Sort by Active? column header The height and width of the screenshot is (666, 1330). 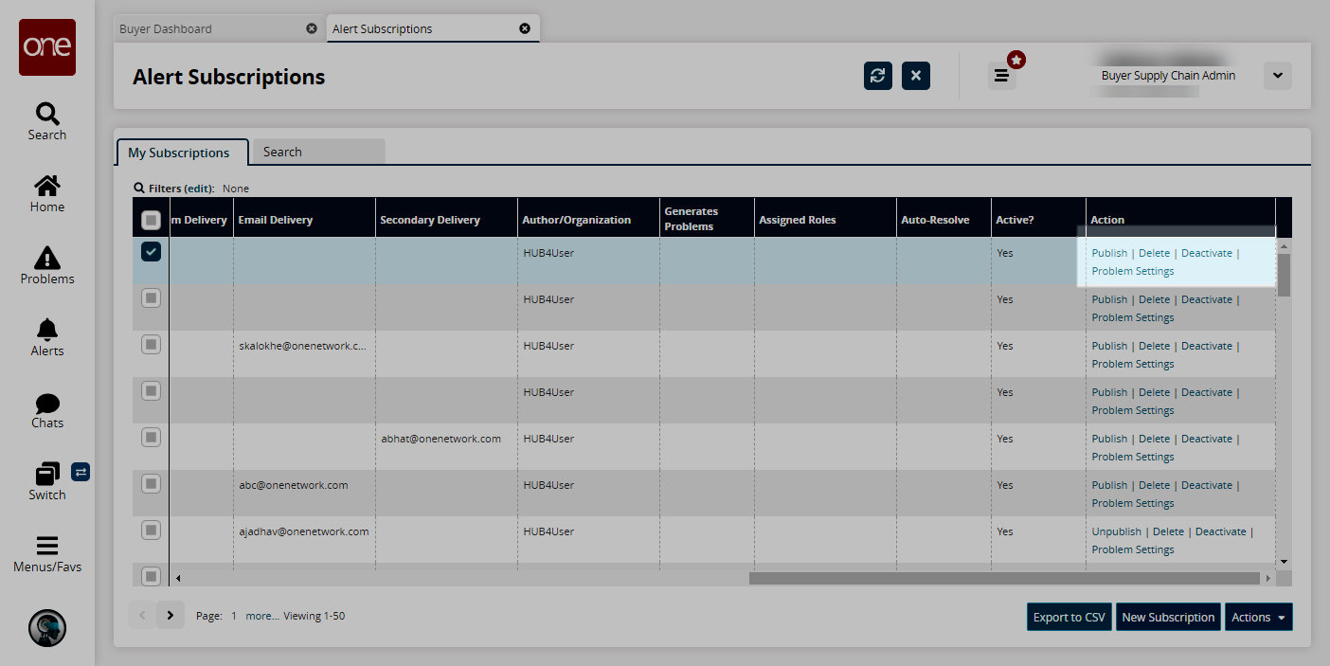[1038, 219]
